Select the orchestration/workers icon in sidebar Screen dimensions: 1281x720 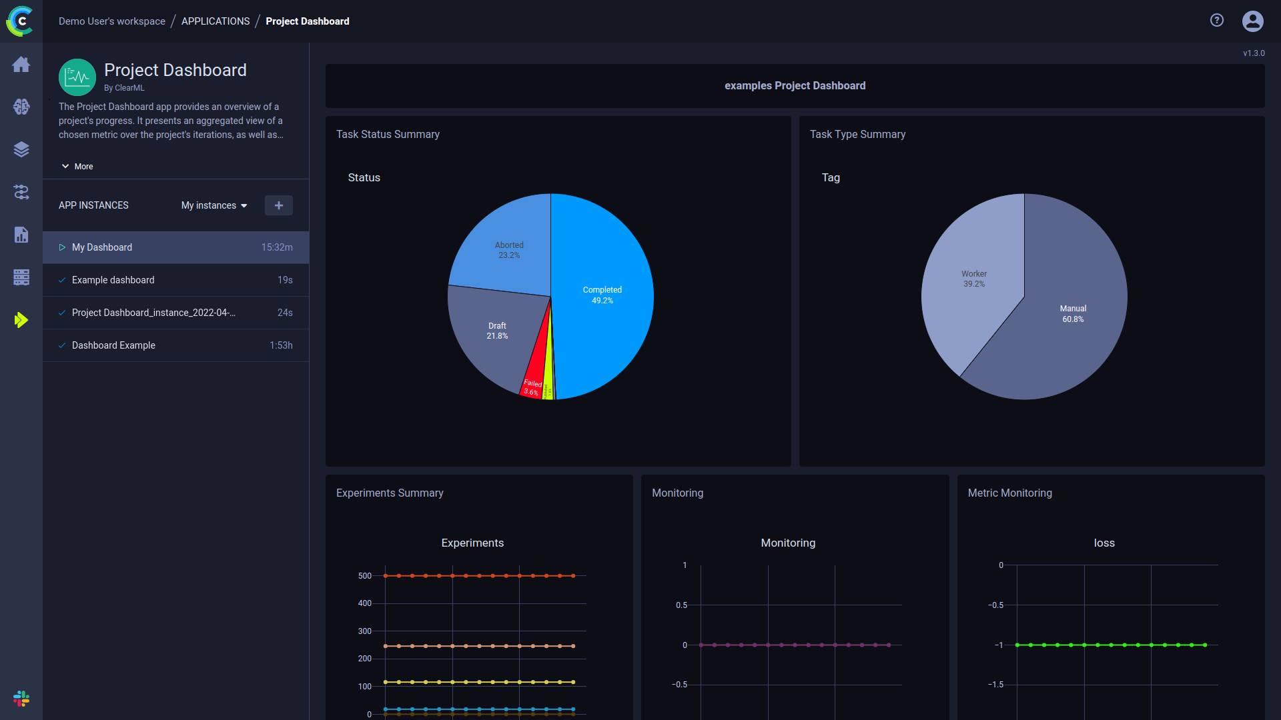21,277
